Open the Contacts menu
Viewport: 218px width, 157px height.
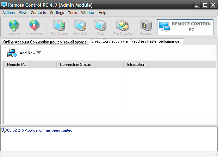click(38, 13)
